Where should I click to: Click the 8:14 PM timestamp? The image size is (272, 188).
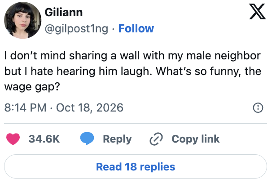click(x=25, y=107)
